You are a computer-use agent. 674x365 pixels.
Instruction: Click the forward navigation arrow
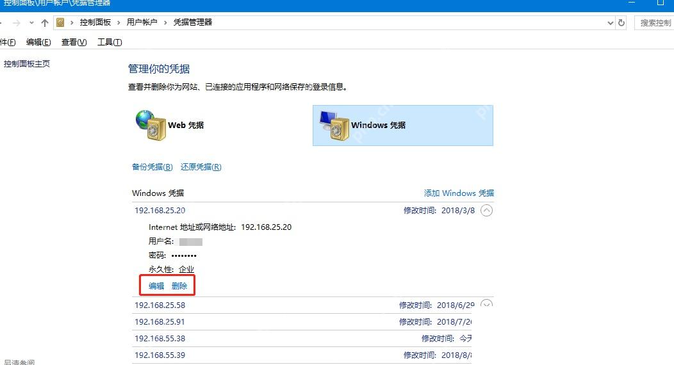[x=16, y=23]
